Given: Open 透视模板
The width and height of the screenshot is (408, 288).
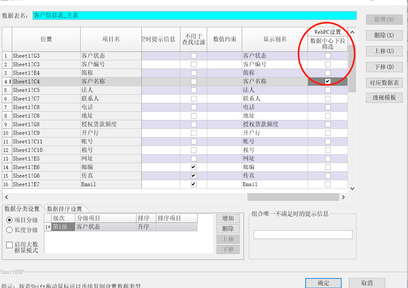Looking at the screenshot, I should pos(384,98).
